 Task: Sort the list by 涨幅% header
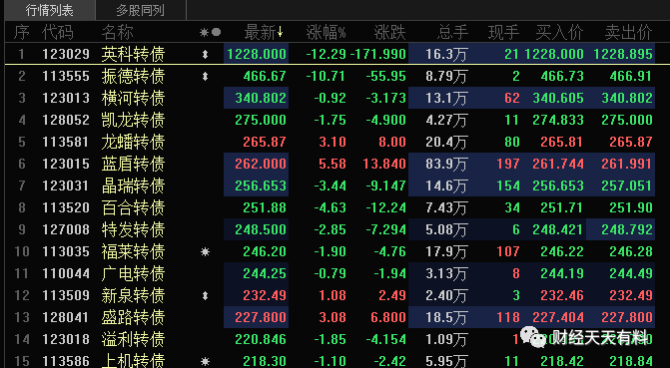[327, 32]
